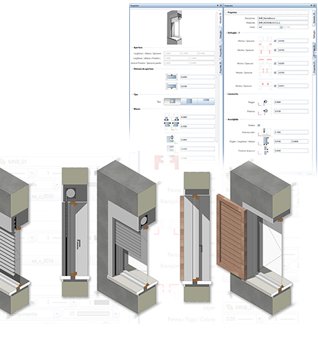This screenshot has height=339, width=318.
Task: Toggle the last Mostra/Spessore checkbox in Dettaglio
Action: pos(275,86)
